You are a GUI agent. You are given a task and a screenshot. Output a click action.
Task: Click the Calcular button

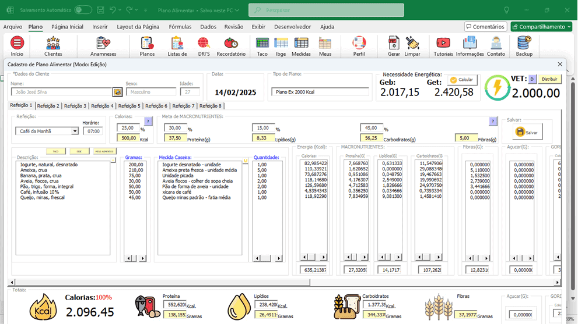click(x=462, y=80)
